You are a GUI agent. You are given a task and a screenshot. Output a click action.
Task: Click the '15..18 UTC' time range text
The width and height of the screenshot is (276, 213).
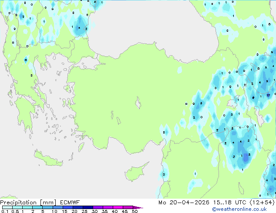pos(229,203)
